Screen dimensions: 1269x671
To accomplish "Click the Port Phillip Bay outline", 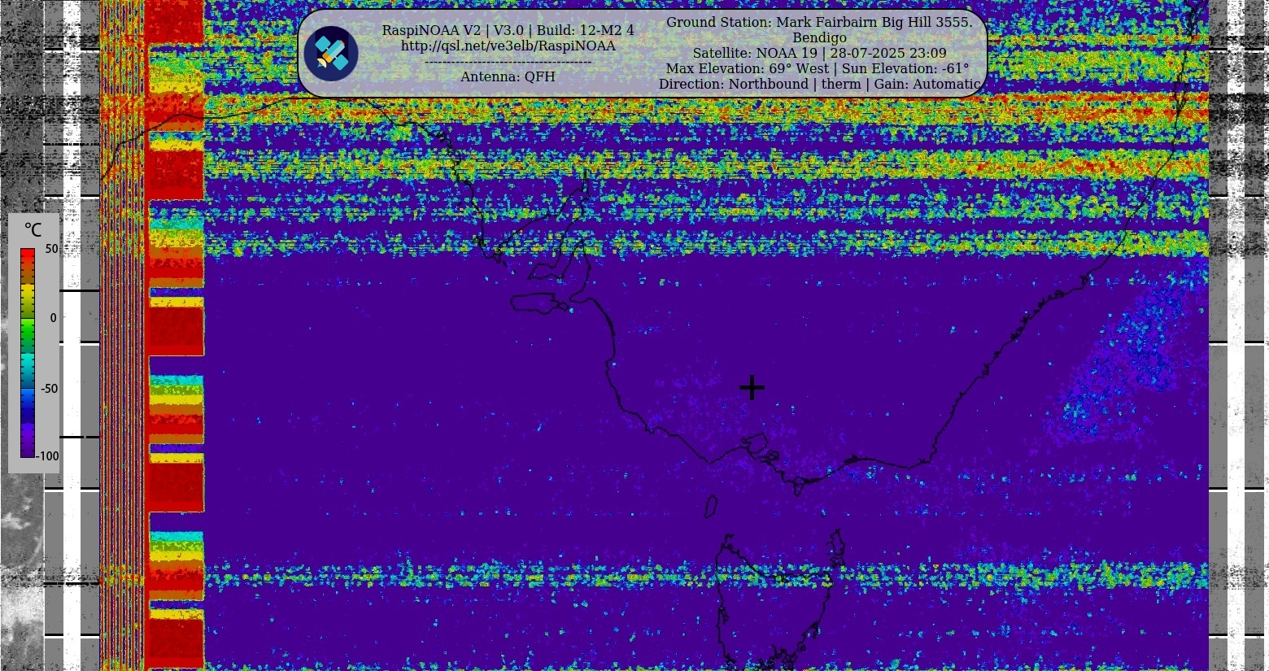I will click(754, 444).
